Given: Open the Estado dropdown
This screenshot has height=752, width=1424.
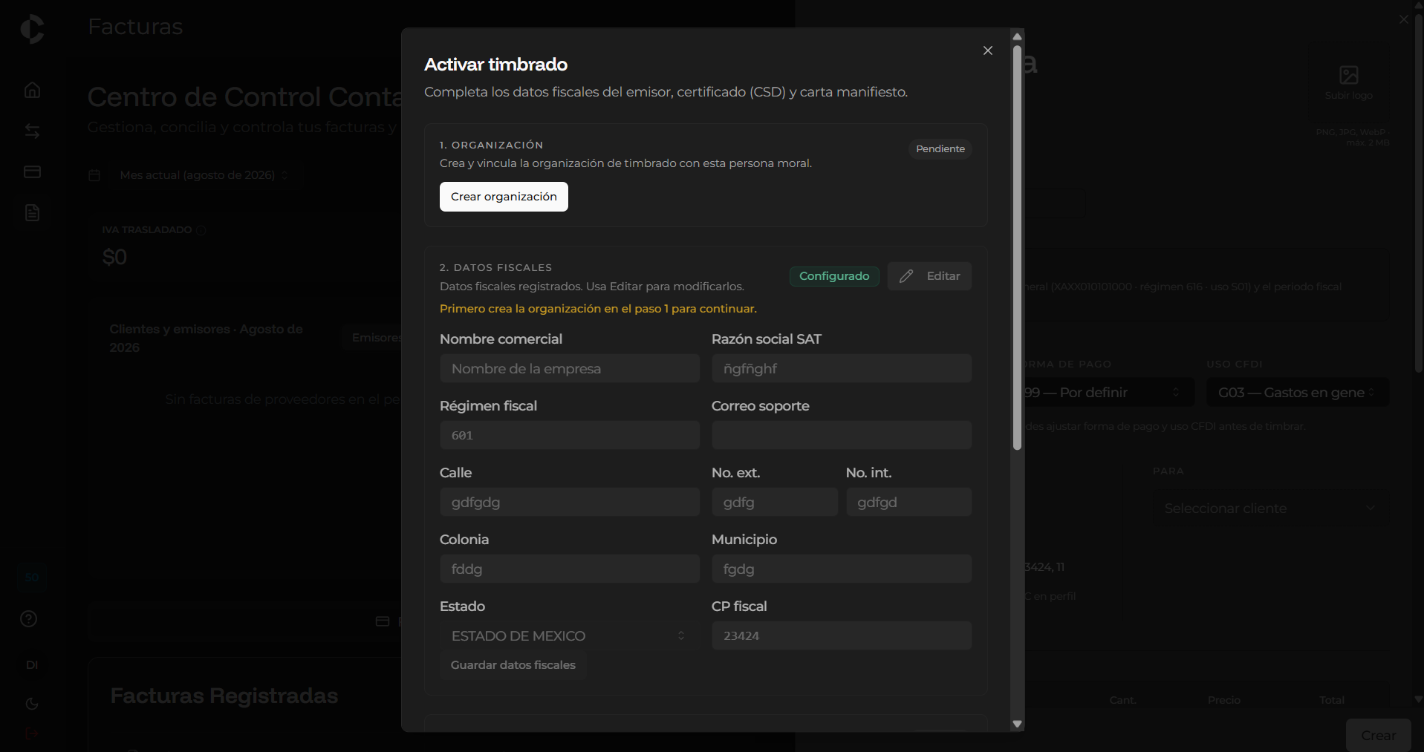Looking at the screenshot, I should [570, 635].
